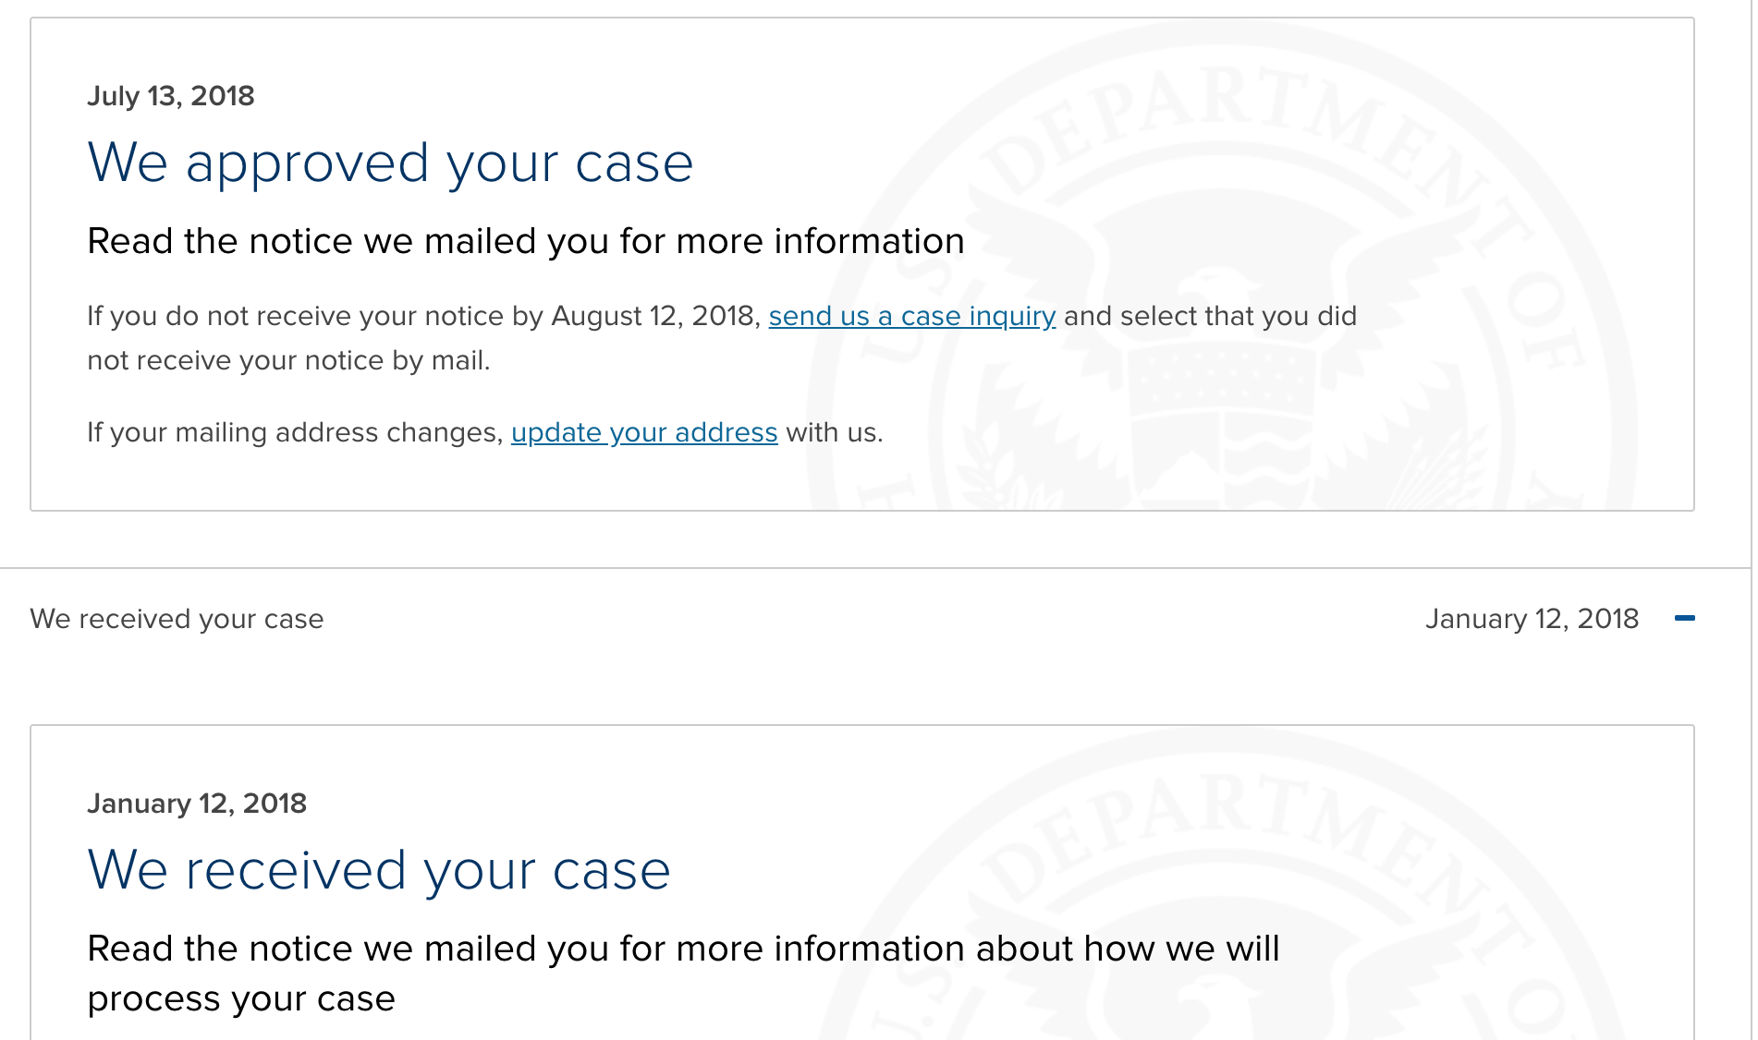The width and height of the screenshot is (1758, 1040).
Task: Click the words 'with us.' after address link
Action: [x=835, y=432]
